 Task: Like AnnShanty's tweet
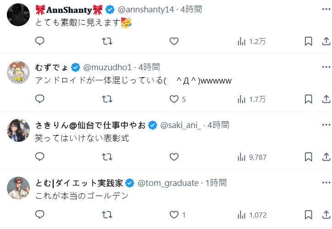(174, 41)
